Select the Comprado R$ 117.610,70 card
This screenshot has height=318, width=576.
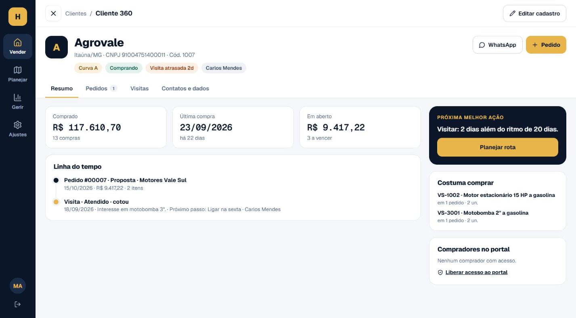[x=106, y=127]
